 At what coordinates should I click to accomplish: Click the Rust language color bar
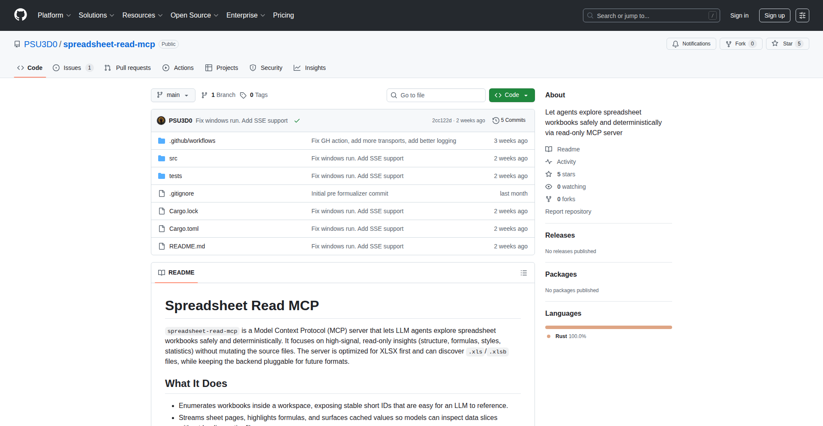point(608,327)
